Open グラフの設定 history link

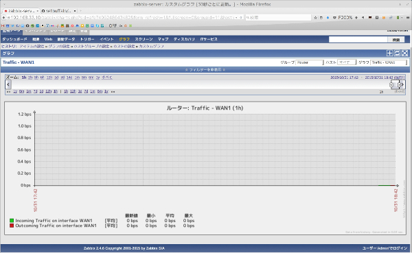coord(59,46)
